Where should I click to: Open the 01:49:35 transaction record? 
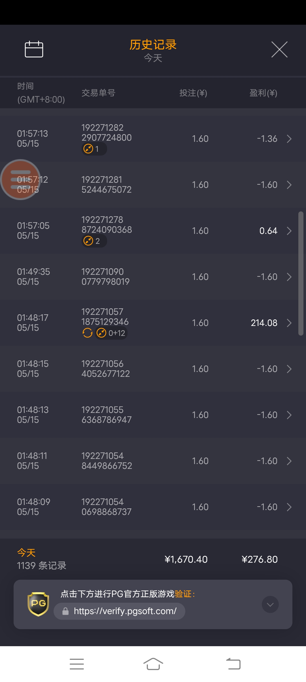[x=153, y=277]
